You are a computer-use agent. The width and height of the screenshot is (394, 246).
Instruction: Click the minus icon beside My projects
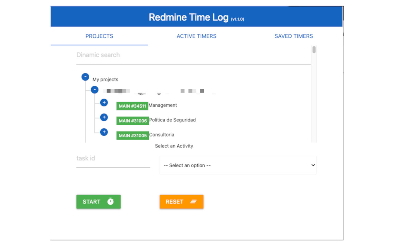(x=85, y=77)
